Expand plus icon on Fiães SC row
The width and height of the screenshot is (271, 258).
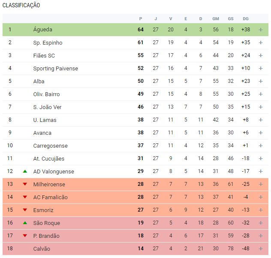pos(261,55)
